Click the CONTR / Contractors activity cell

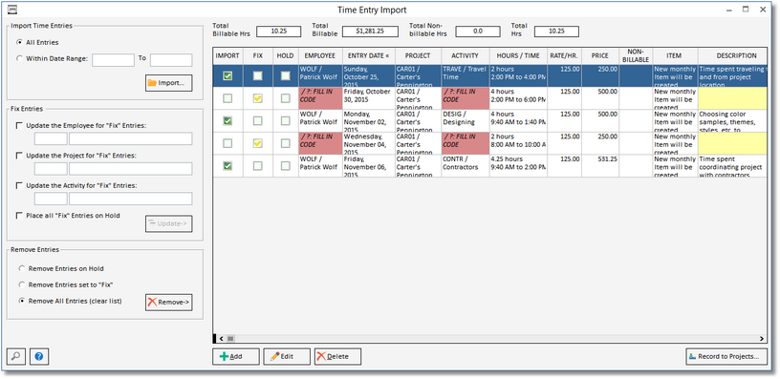coord(466,166)
